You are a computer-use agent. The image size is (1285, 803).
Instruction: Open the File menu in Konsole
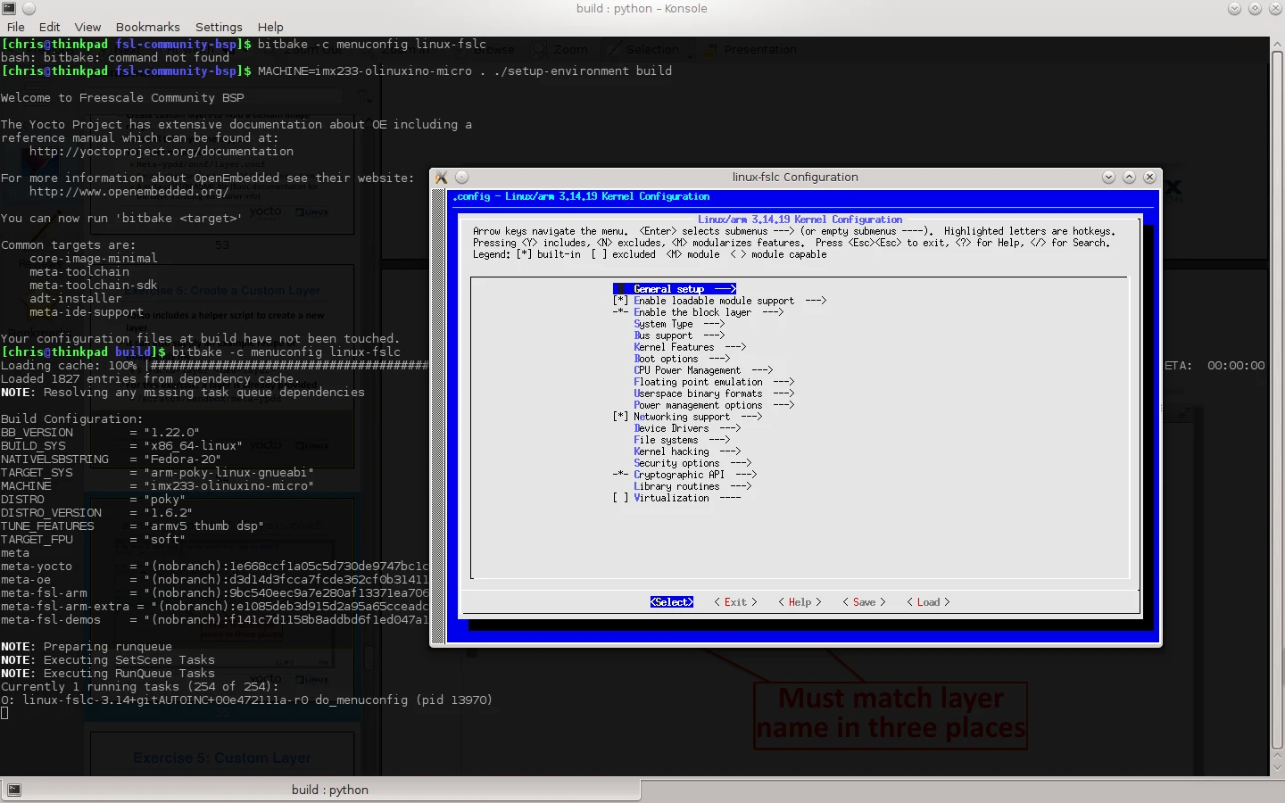pyautogui.click(x=16, y=27)
